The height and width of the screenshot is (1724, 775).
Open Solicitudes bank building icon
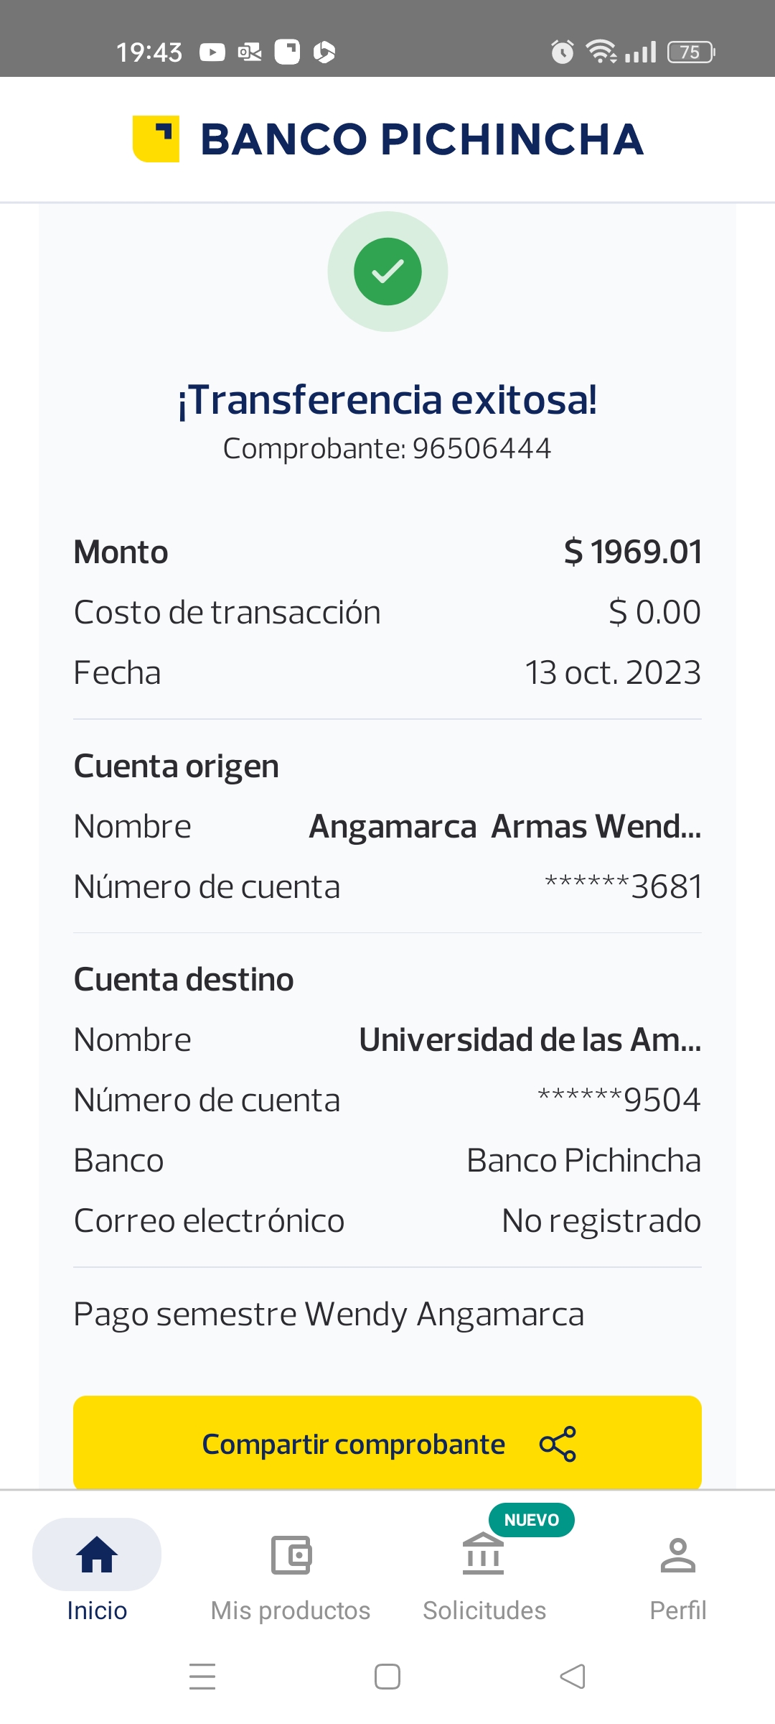(x=483, y=1554)
